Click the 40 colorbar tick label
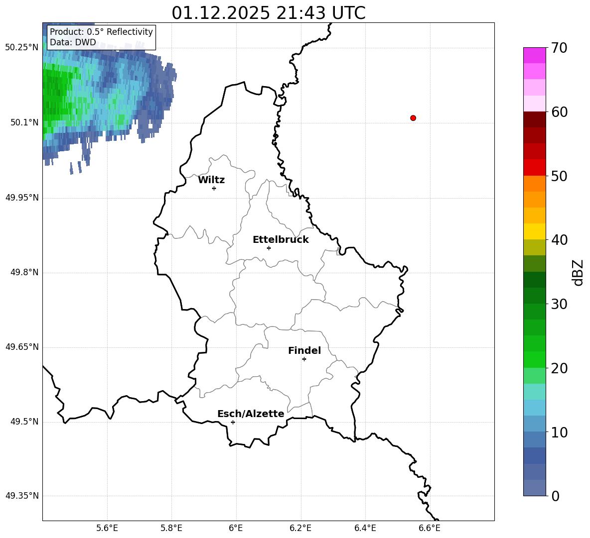This screenshot has height=538, width=590. tap(559, 240)
